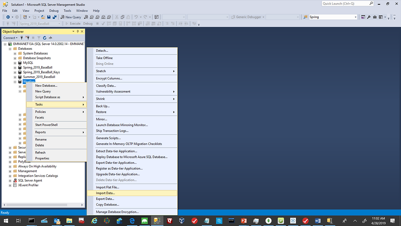Screen dimensions: 401x226
Task: Click the Toolbox icon in toolbar
Action: tap(375, 17)
